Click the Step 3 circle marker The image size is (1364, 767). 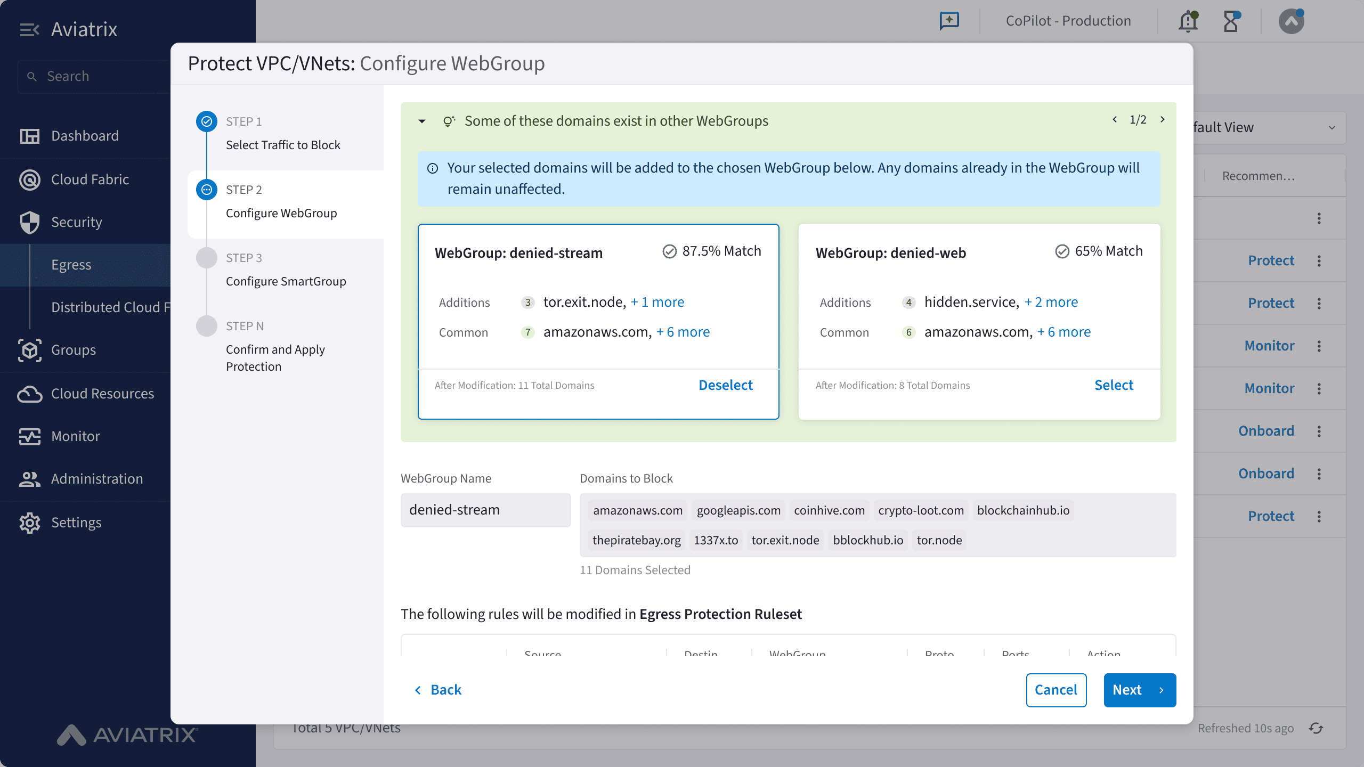tap(207, 258)
